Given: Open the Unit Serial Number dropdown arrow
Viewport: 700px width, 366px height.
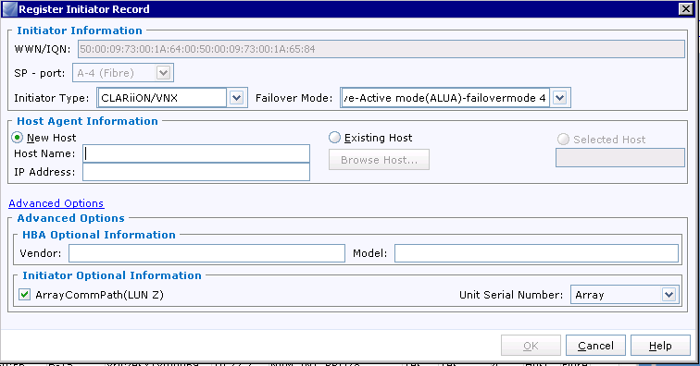Looking at the screenshot, I should tap(669, 295).
